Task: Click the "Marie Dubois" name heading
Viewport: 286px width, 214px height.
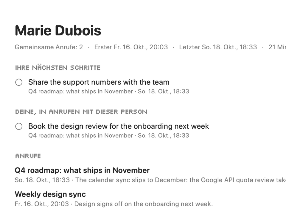Action: 58,30
